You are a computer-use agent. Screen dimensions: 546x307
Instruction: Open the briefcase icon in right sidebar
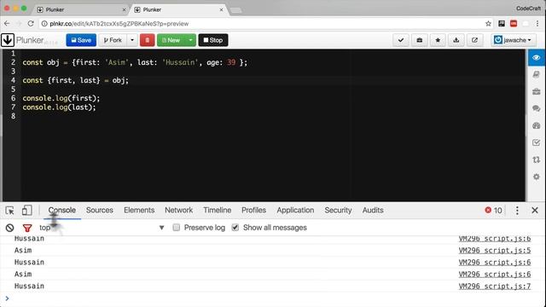click(x=537, y=91)
